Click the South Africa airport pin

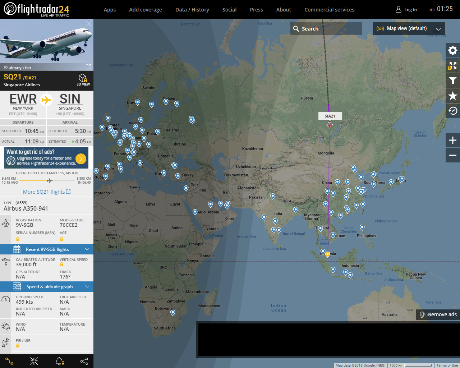click(x=172, y=313)
